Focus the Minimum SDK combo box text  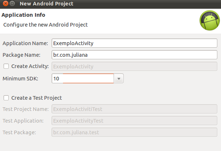[83, 79]
